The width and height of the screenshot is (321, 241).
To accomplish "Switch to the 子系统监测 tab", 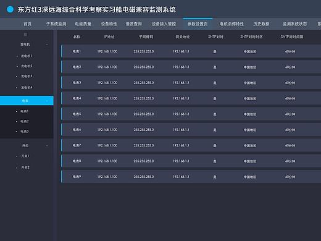I will (x=56, y=24).
